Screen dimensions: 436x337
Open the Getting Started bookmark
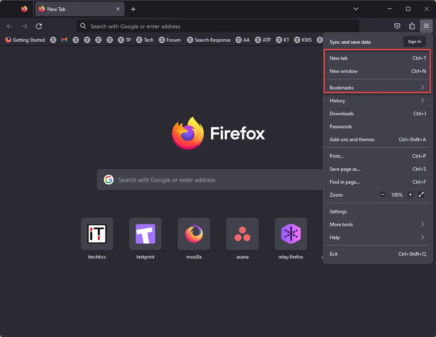pyautogui.click(x=25, y=40)
